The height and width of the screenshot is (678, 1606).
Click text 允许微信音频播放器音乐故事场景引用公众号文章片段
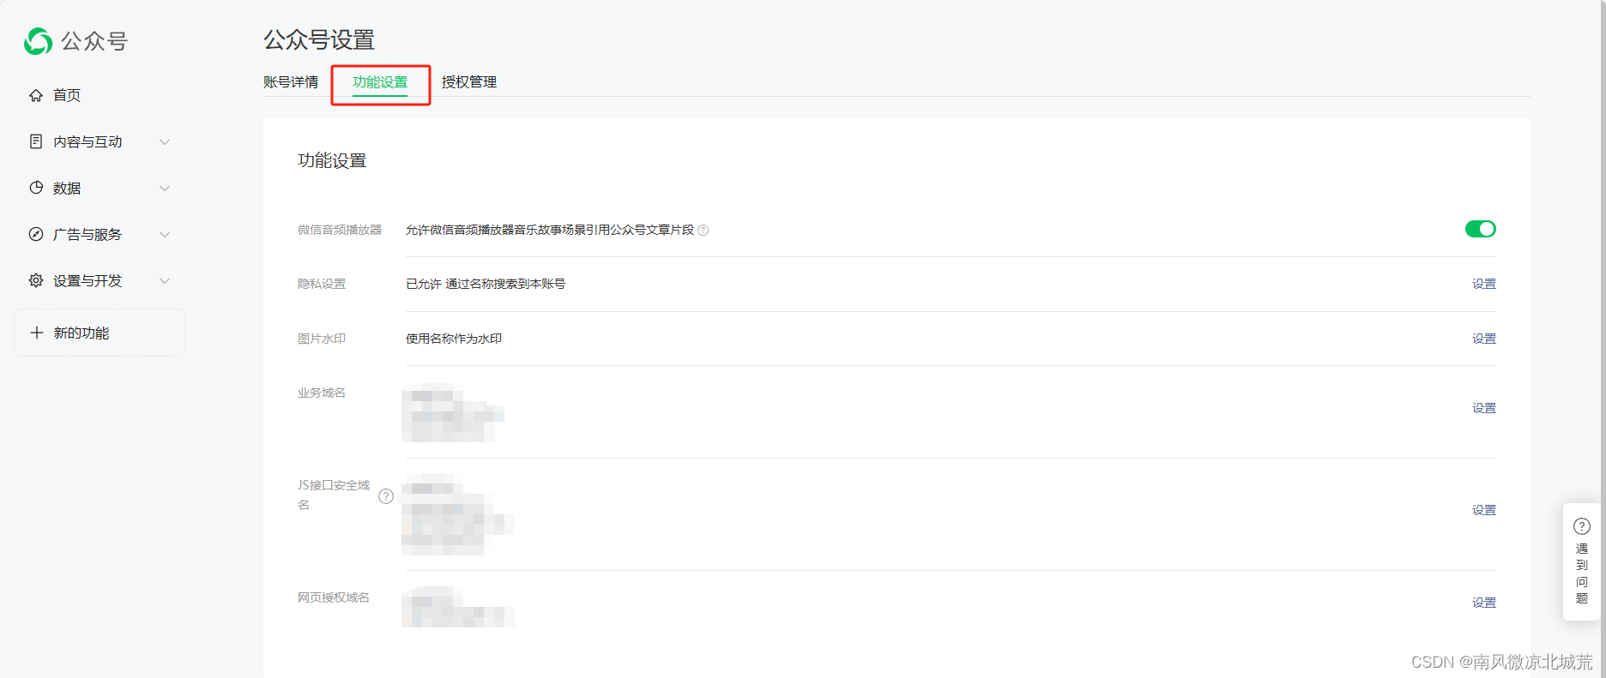550,230
